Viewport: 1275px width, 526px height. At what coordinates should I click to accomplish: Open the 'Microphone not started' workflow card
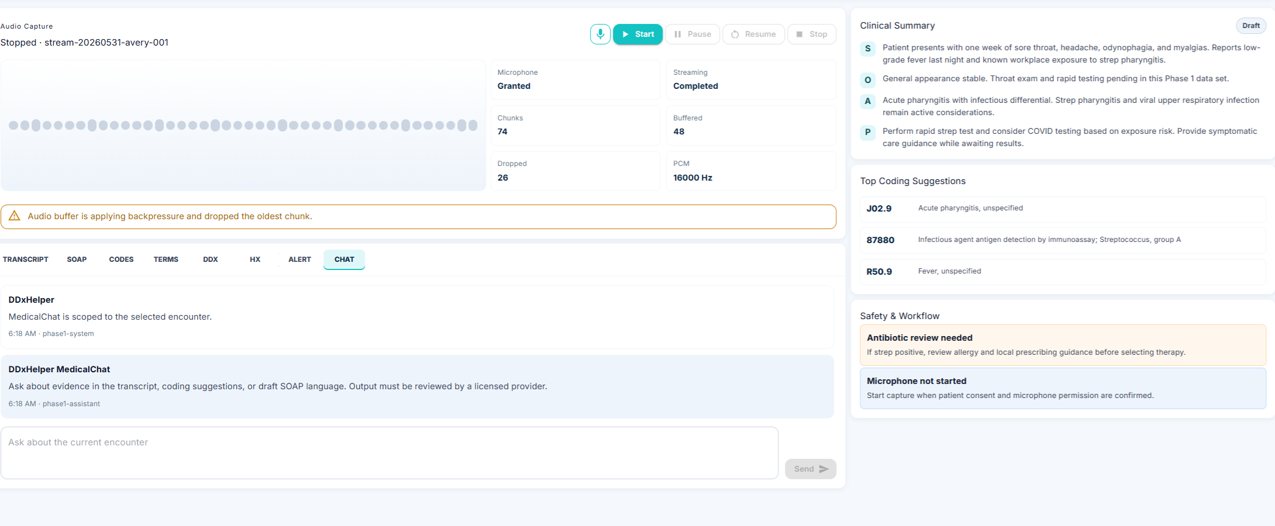[x=1063, y=388]
